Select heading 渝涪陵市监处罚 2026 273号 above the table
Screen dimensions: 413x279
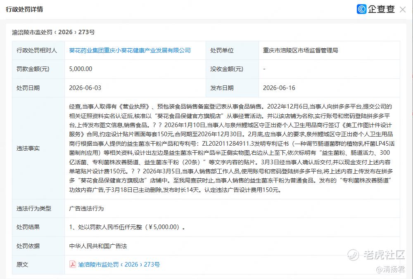point(53,32)
